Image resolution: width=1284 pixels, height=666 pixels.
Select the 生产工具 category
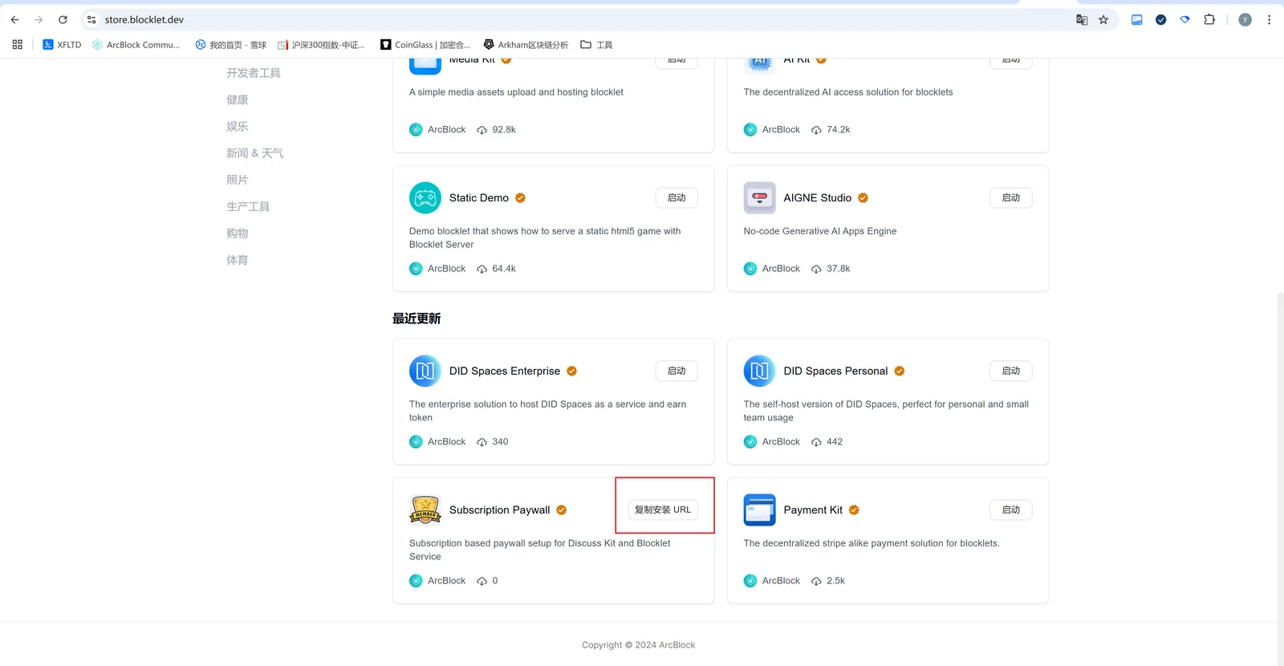248,207
